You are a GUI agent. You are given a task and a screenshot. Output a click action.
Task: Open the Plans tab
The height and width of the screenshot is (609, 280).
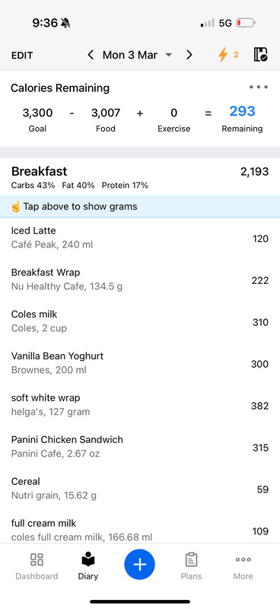click(x=191, y=566)
